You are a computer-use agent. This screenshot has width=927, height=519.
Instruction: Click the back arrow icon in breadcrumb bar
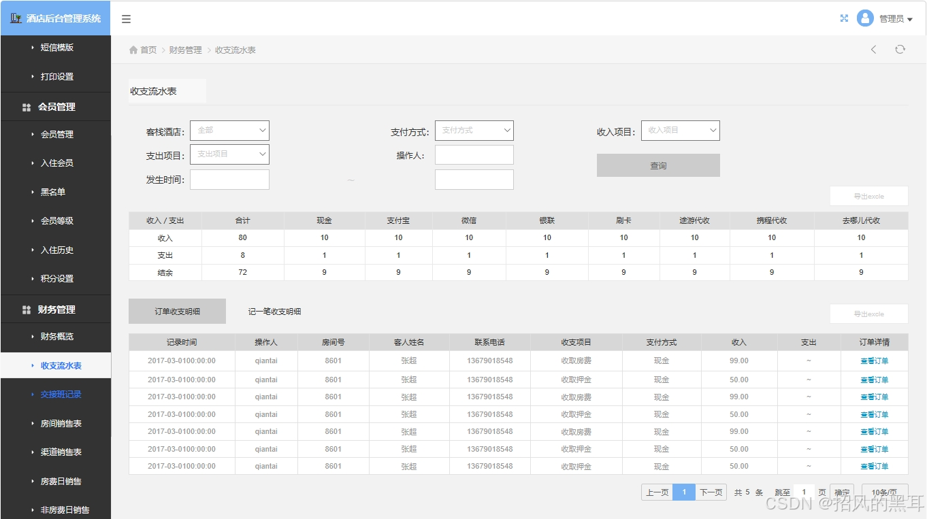click(x=874, y=50)
